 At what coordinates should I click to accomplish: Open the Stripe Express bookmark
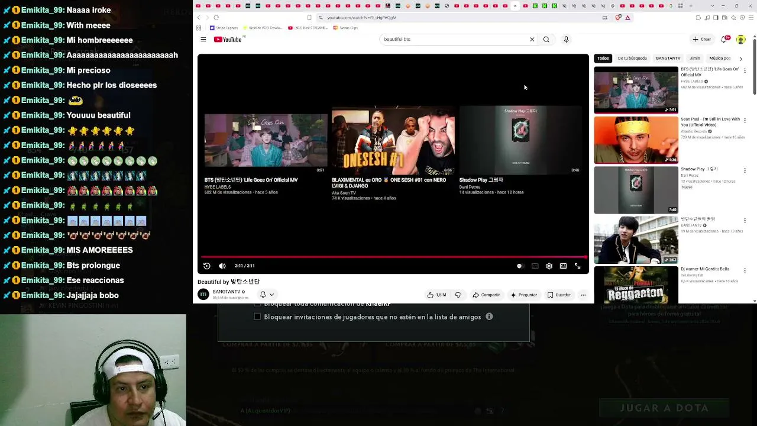click(224, 28)
